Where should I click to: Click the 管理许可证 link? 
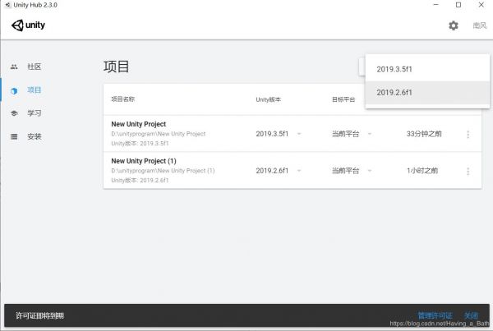tap(435, 315)
